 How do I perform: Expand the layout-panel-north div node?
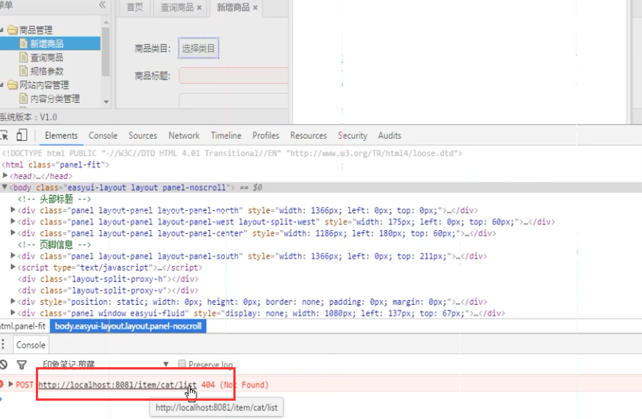tap(13, 210)
